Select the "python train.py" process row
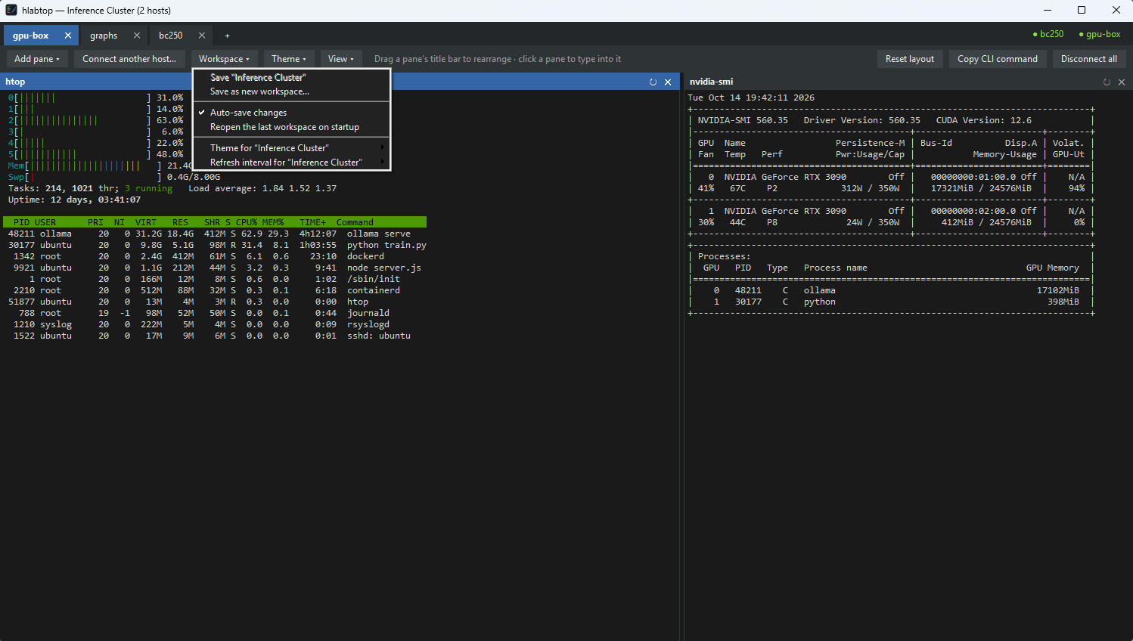This screenshot has height=641, width=1133. coord(215,245)
